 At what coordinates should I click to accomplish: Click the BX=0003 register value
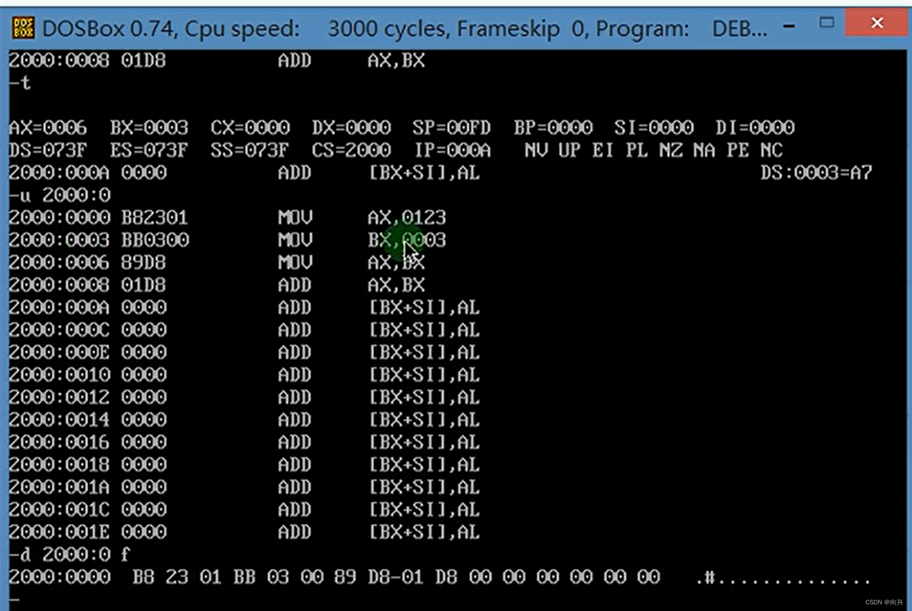click(149, 128)
